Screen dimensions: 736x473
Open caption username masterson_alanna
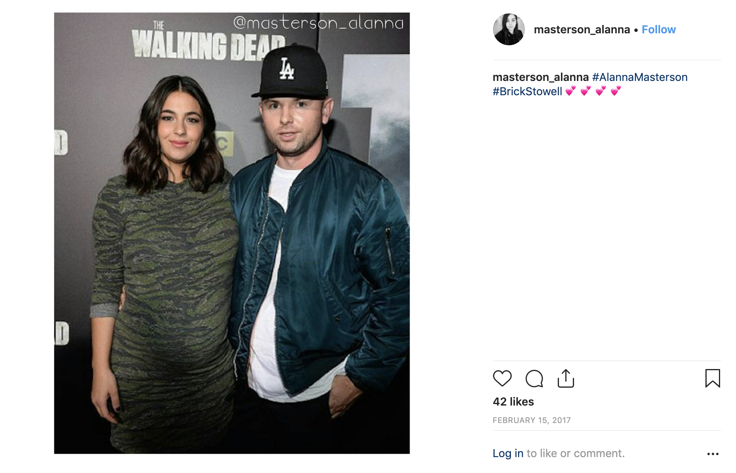click(x=541, y=77)
